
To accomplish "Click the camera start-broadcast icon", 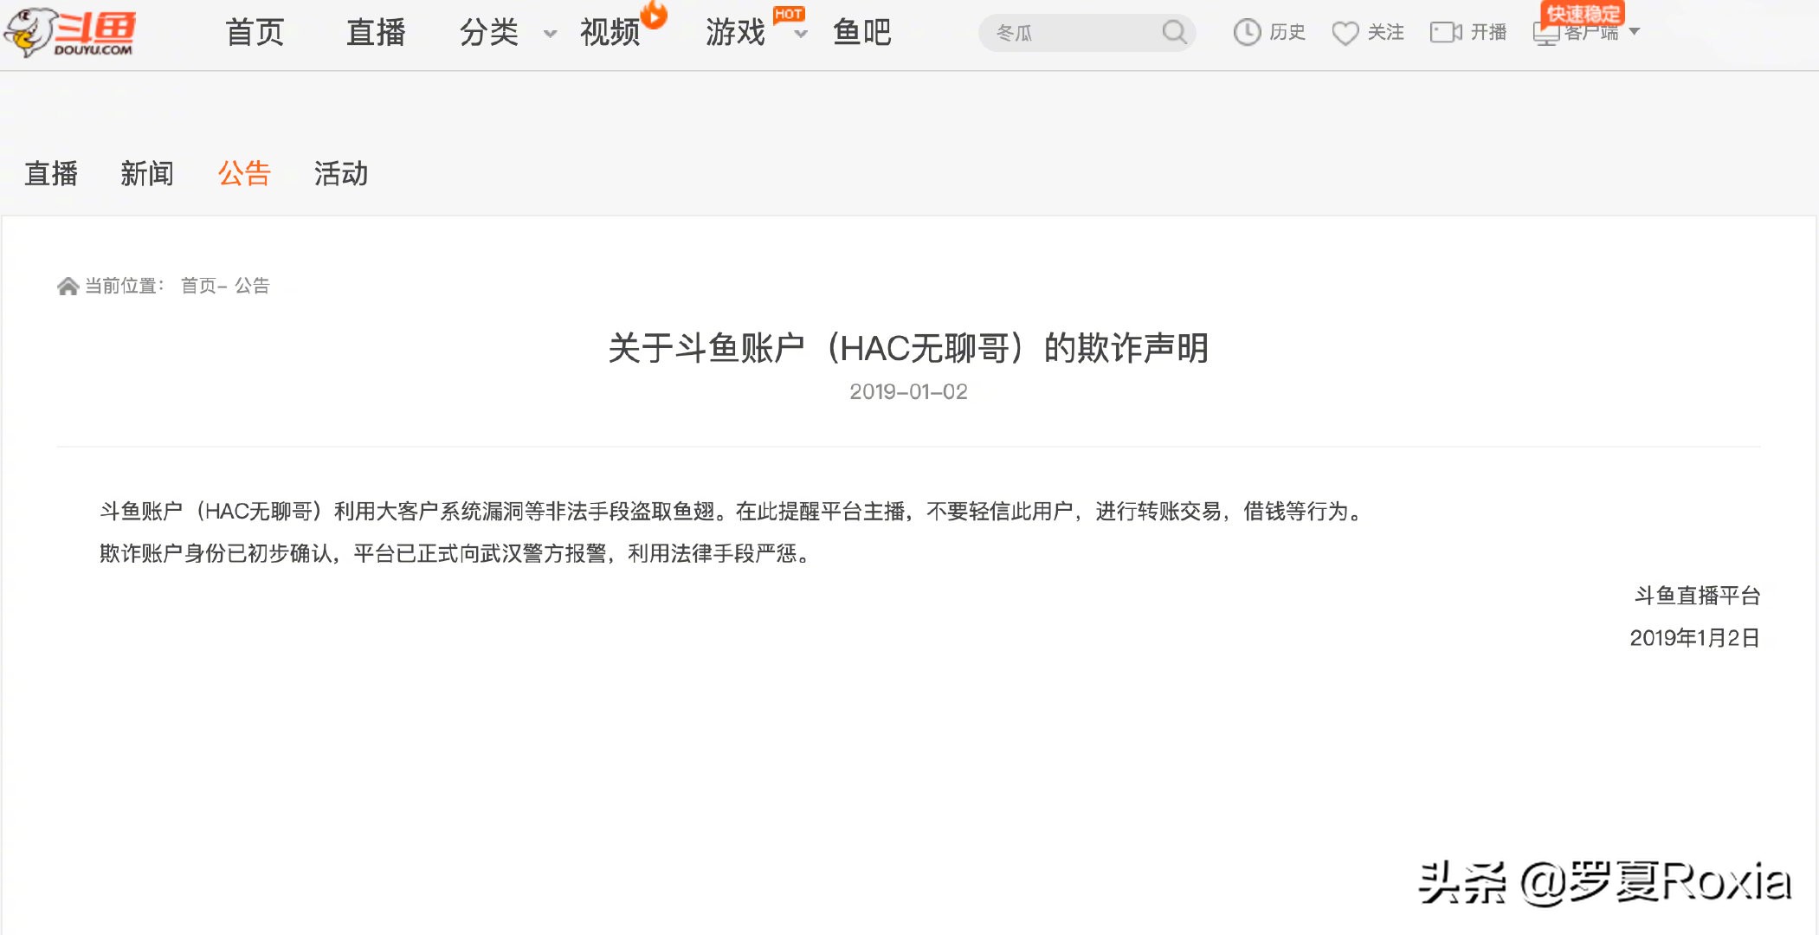I will (x=1446, y=33).
